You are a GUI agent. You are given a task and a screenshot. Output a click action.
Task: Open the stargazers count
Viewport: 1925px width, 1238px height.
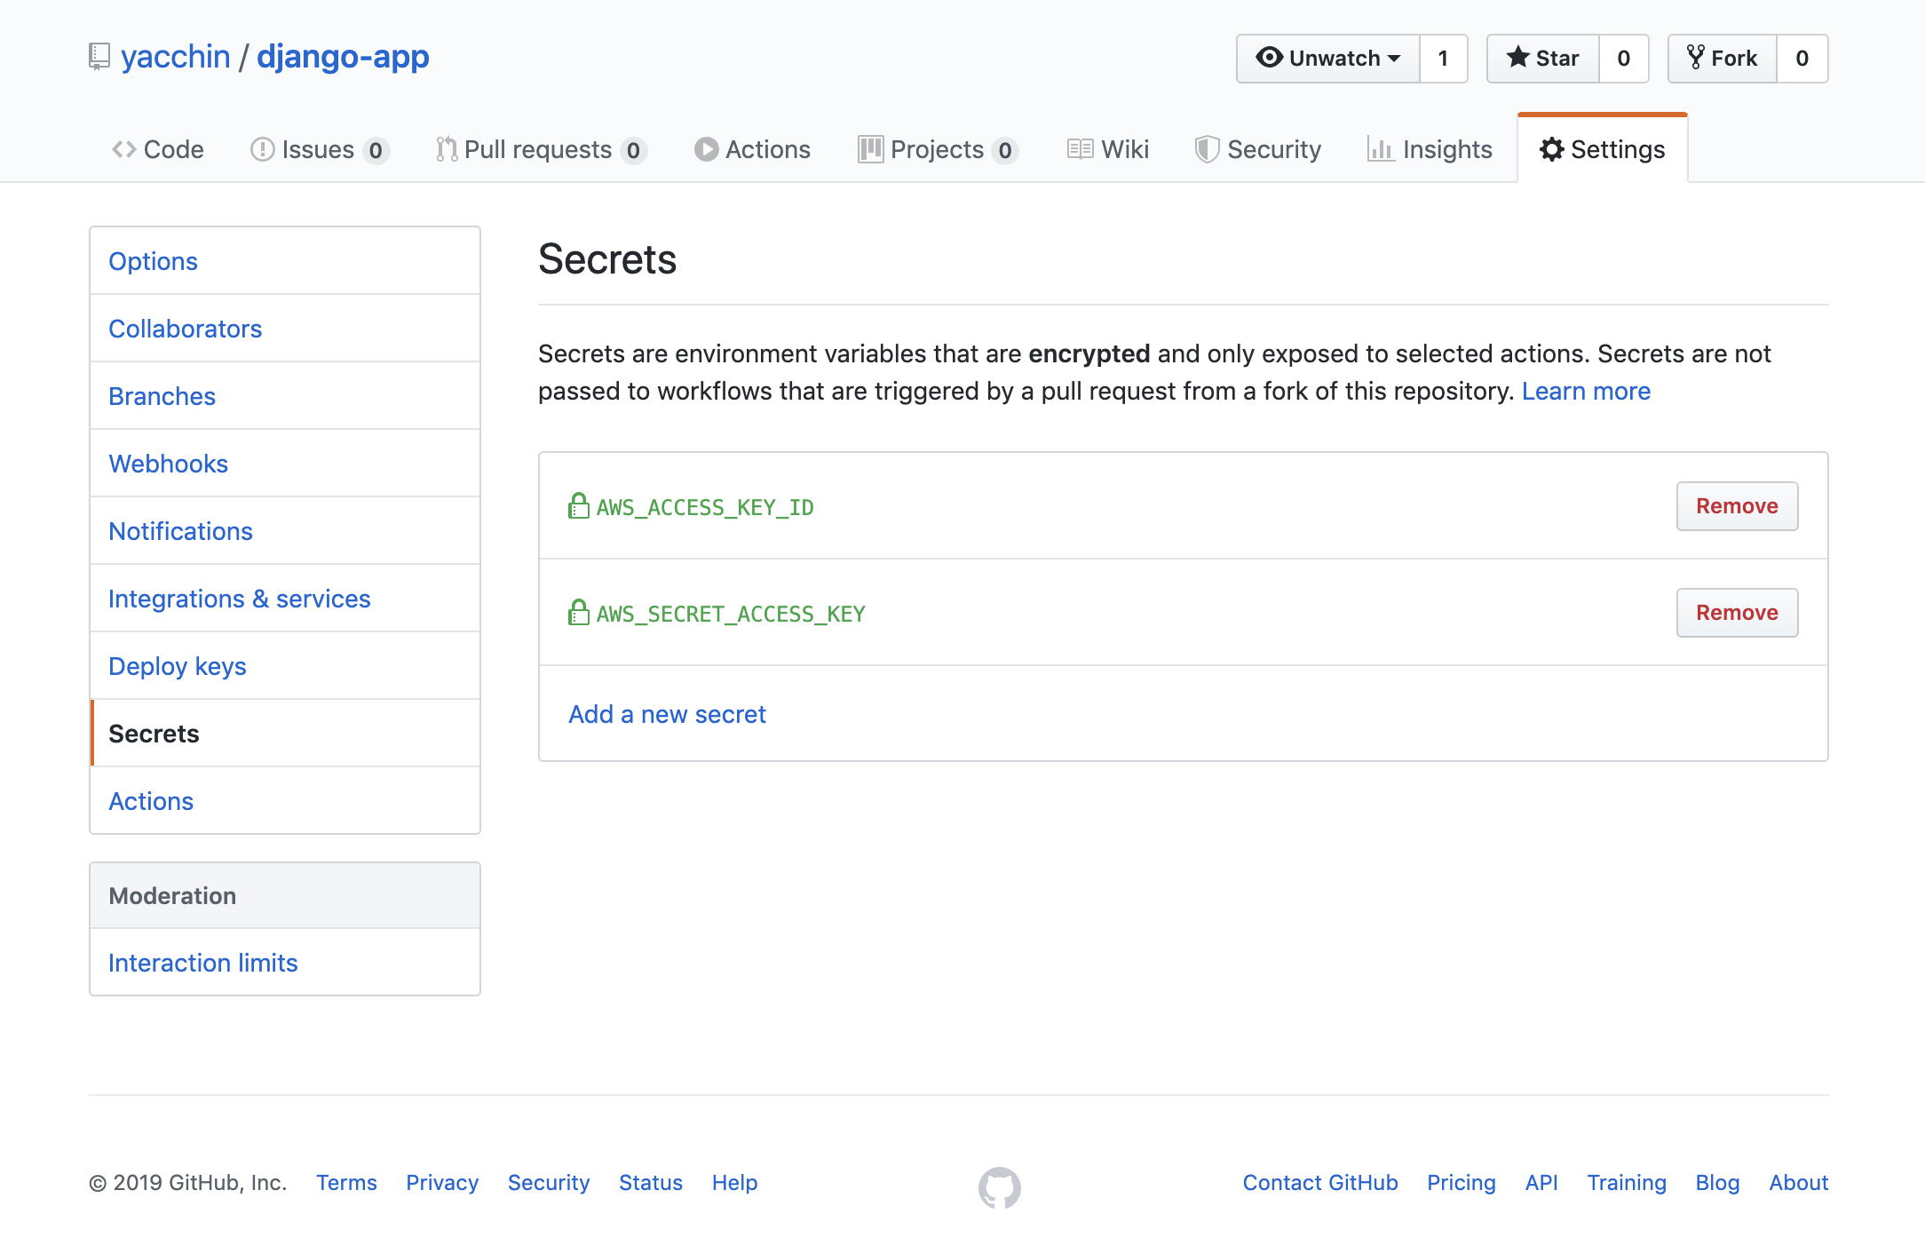pyautogui.click(x=1624, y=59)
